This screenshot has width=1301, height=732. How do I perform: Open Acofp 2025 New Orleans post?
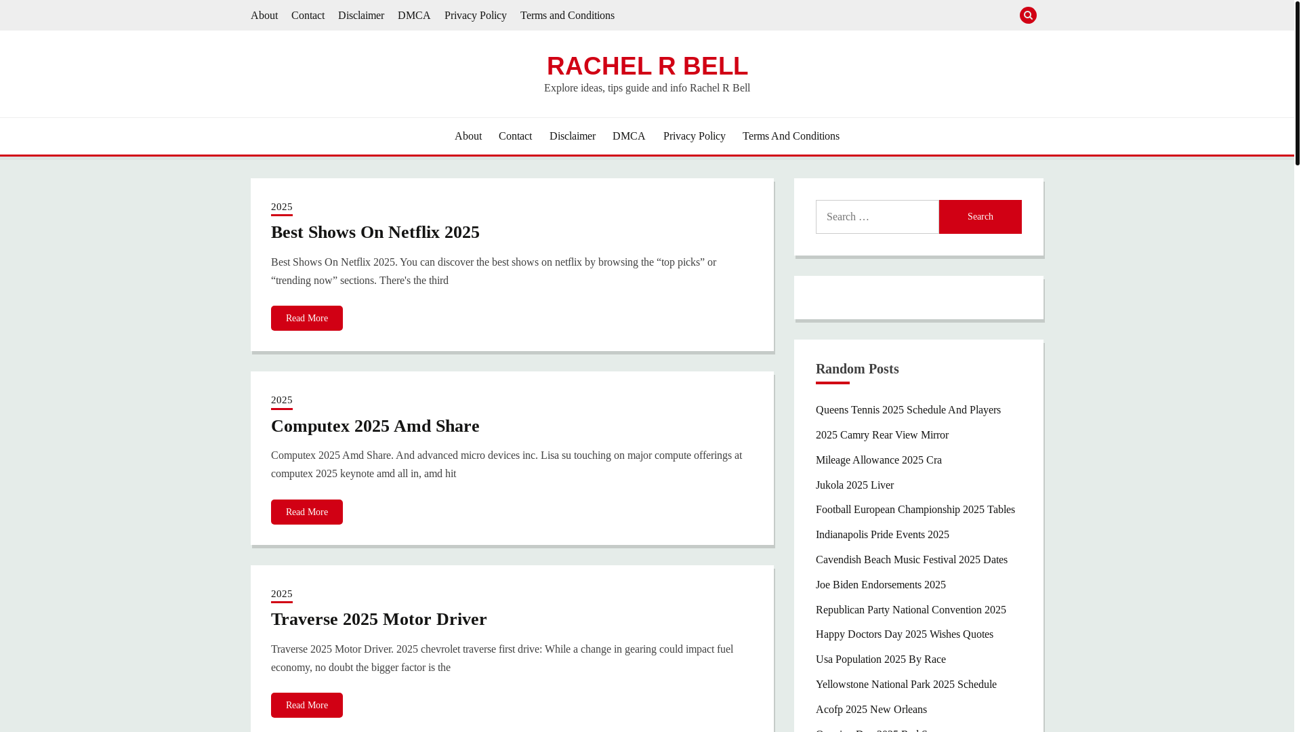pos(871,710)
